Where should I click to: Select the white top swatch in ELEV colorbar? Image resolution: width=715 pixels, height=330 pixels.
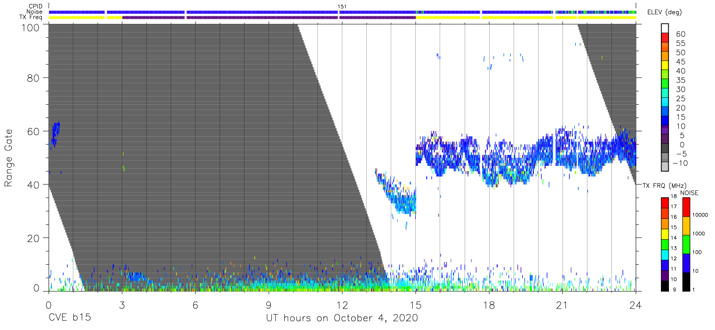tap(666, 29)
